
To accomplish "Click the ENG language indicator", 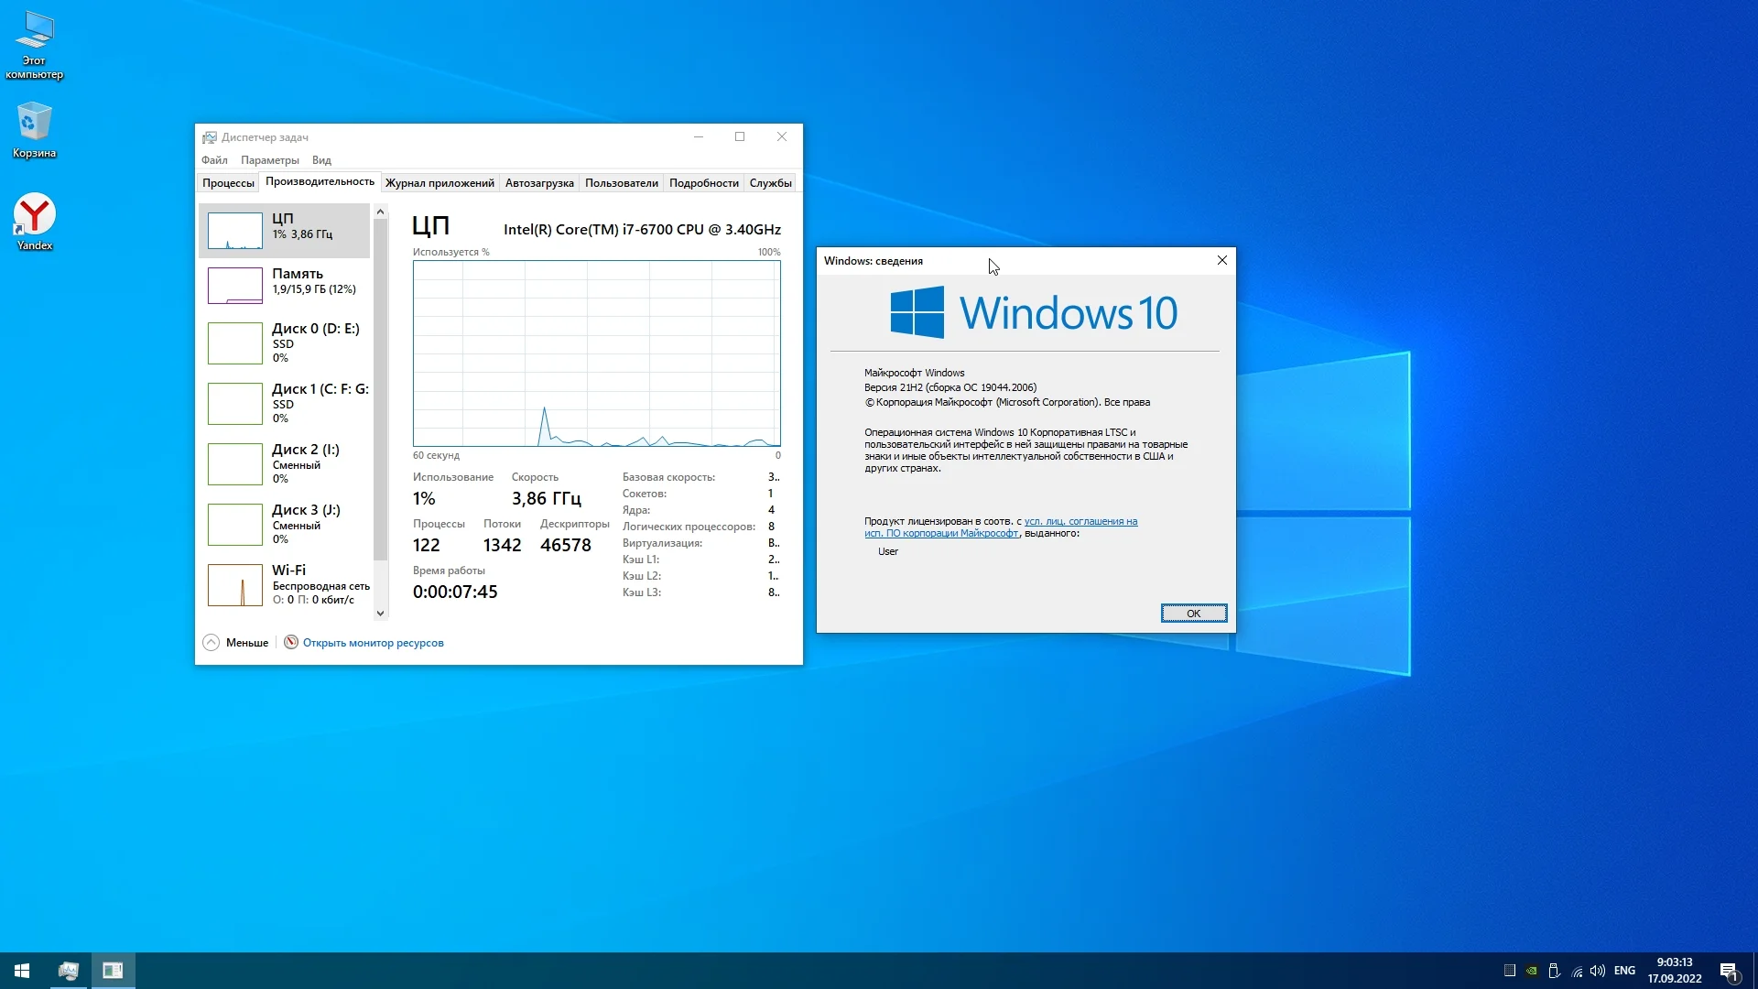I will point(1624,971).
